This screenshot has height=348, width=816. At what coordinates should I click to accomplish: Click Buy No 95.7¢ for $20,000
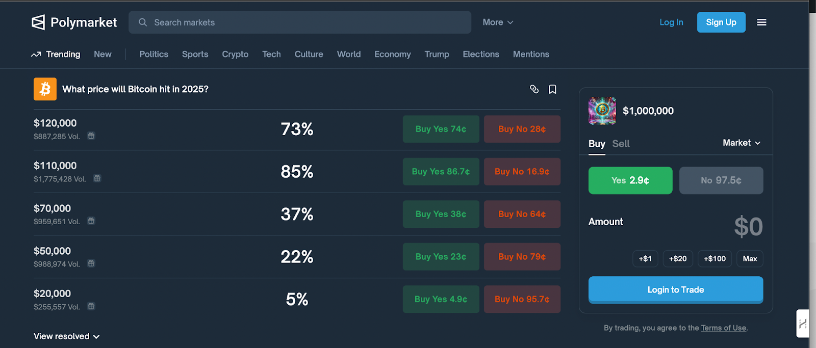pyautogui.click(x=522, y=299)
